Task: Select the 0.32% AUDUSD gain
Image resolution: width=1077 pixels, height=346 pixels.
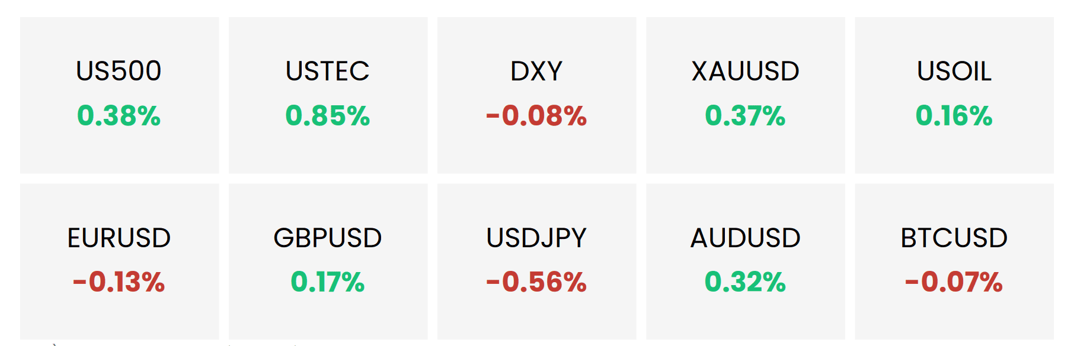Action: 745,282
